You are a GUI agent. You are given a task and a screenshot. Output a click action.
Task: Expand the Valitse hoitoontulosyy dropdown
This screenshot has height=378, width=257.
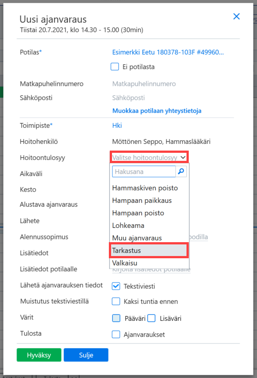(x=149, y=157)
